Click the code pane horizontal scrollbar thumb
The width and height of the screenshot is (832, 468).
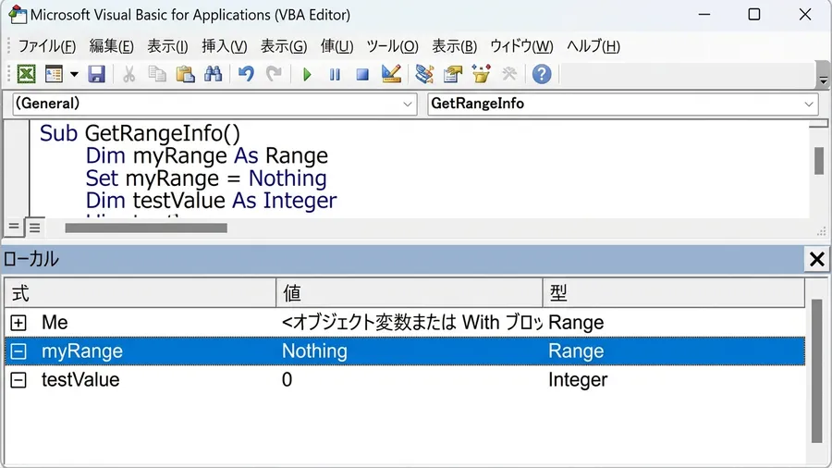click(146, 228)
